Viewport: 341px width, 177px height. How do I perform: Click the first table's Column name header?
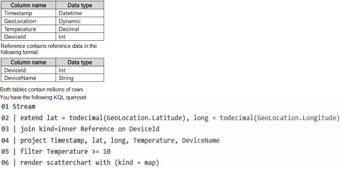[x=28, y=5]
